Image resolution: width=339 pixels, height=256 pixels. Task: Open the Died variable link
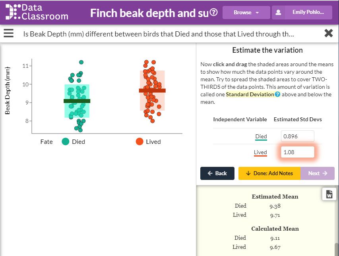pos(261,136)
